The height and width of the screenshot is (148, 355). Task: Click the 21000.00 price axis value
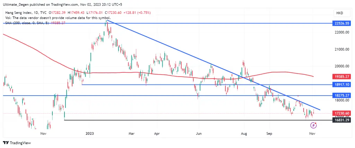[x=341, y=49]
